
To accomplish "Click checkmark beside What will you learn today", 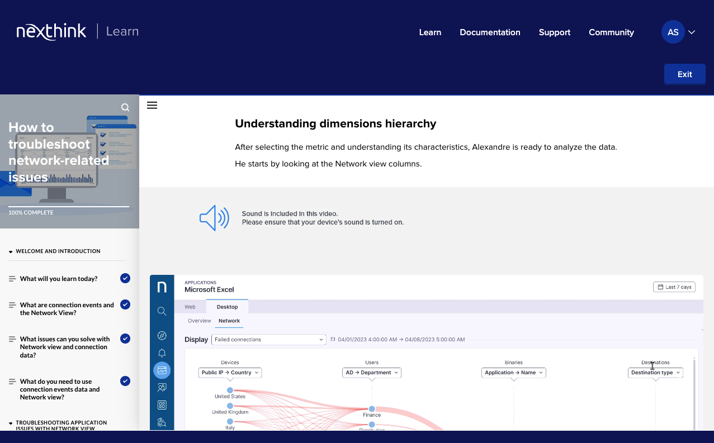I will pyautogui.click(x=125, y=278).
